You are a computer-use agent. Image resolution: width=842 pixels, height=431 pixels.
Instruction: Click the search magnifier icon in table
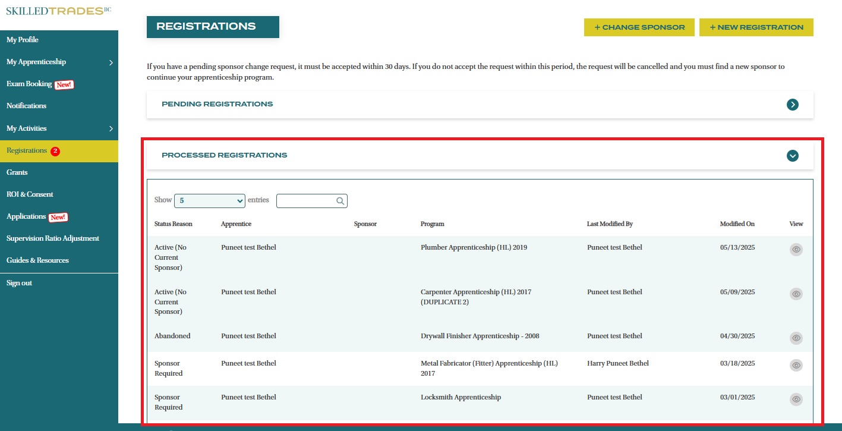(340, 201)
